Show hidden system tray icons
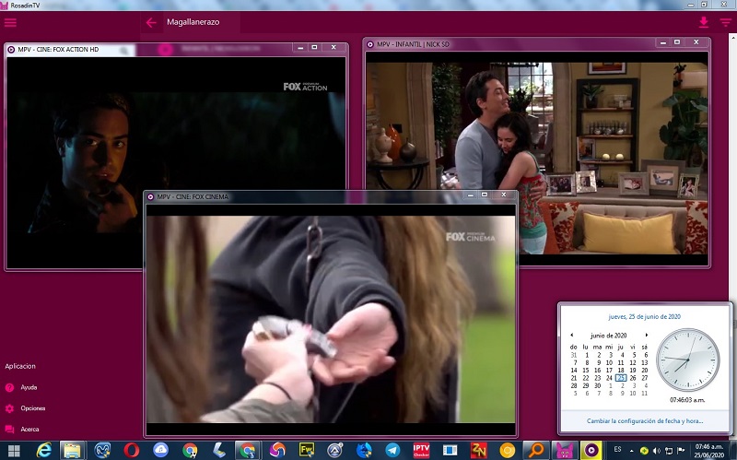The image size is (737, 460). coord(631,451)
